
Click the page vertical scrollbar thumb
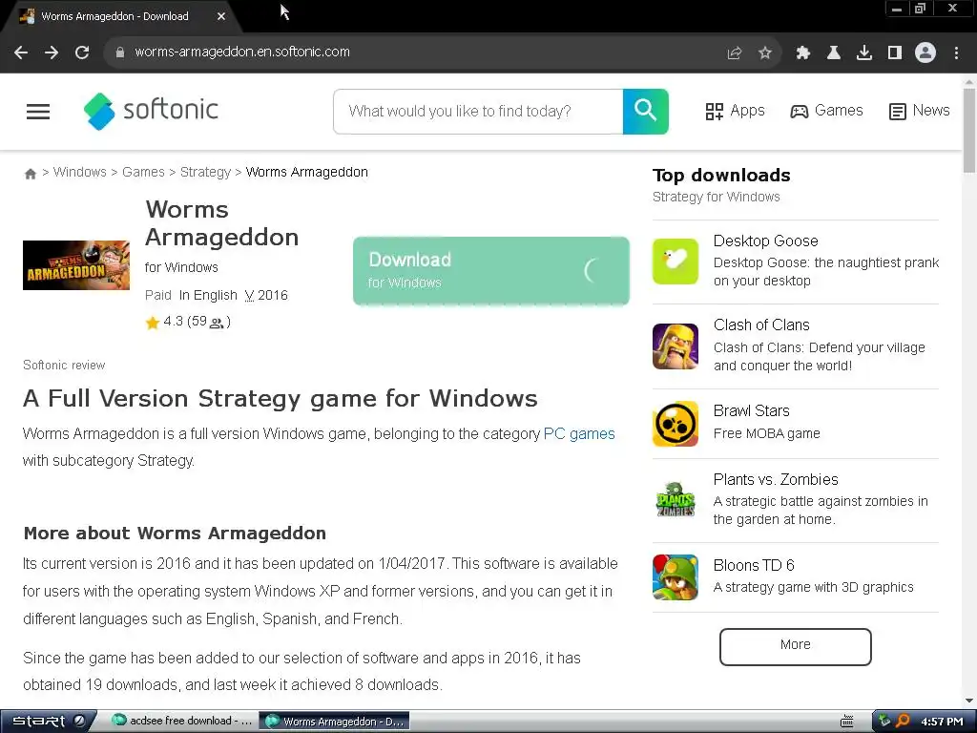tap(969, 130)
